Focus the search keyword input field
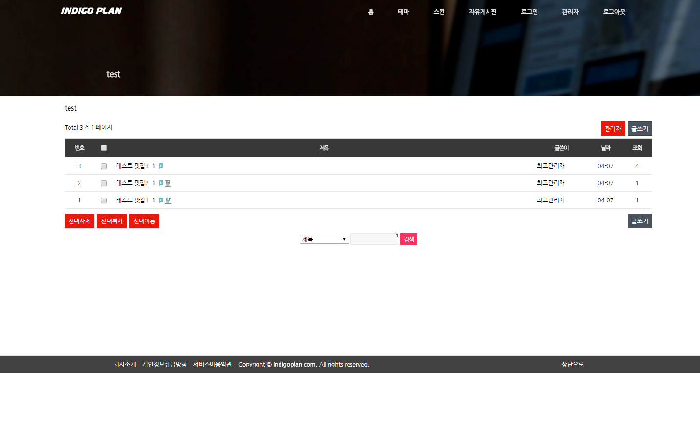700x422 pixels. tap(374, 239)
